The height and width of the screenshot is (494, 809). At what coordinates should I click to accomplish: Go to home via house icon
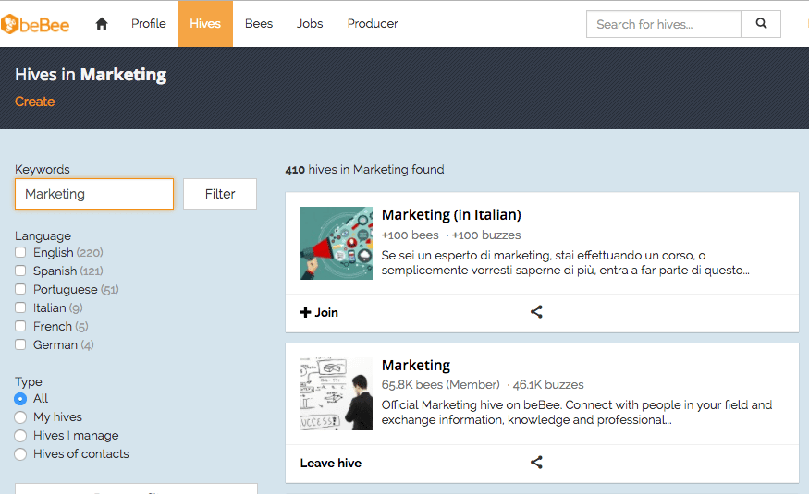[102, 24]
